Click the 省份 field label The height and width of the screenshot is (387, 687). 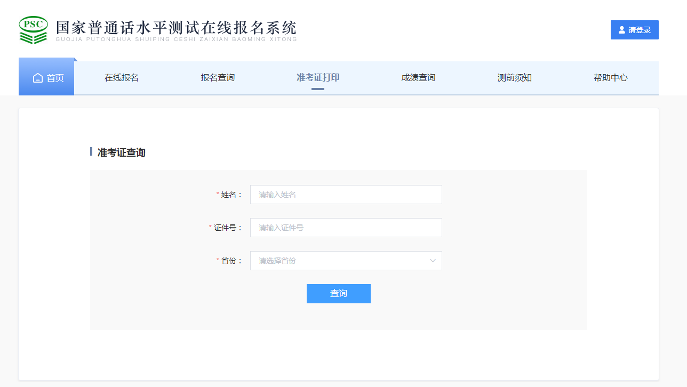231,261
